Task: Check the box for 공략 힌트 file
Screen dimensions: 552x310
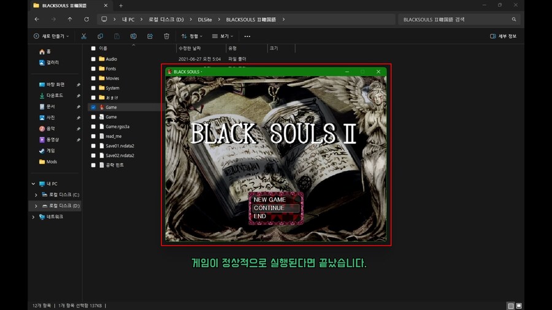Action: [x=93, y=165]
